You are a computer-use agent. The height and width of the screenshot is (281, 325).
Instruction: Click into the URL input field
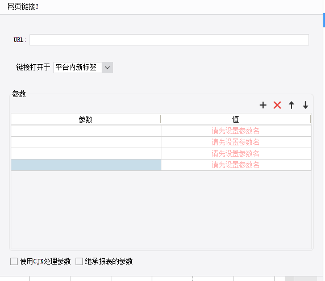coord(169,40)
